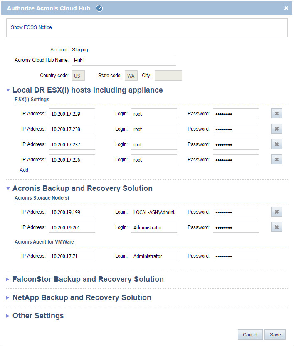Delete storage node 10.200.19.201 row
Viewport: 294px width, 346px height.
coord(276,227)
